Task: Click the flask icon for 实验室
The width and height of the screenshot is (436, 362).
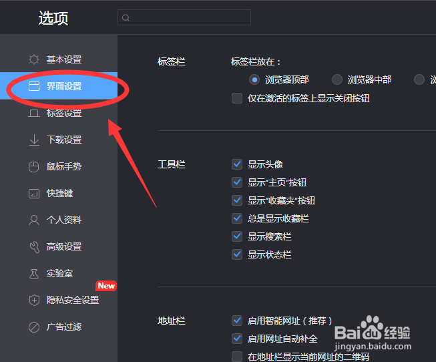Action: [34, 274]
